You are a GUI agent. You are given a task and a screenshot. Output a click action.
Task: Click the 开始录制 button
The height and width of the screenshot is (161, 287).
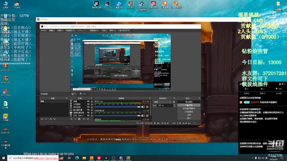click(189, 105)
